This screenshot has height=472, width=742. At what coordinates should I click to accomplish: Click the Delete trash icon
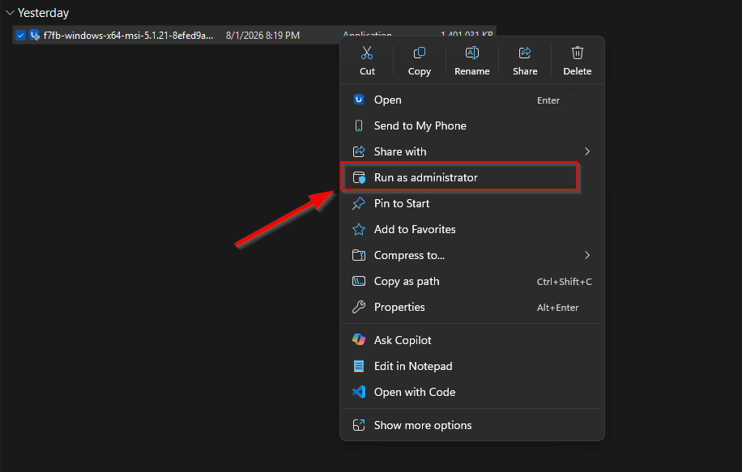[578, 53]
